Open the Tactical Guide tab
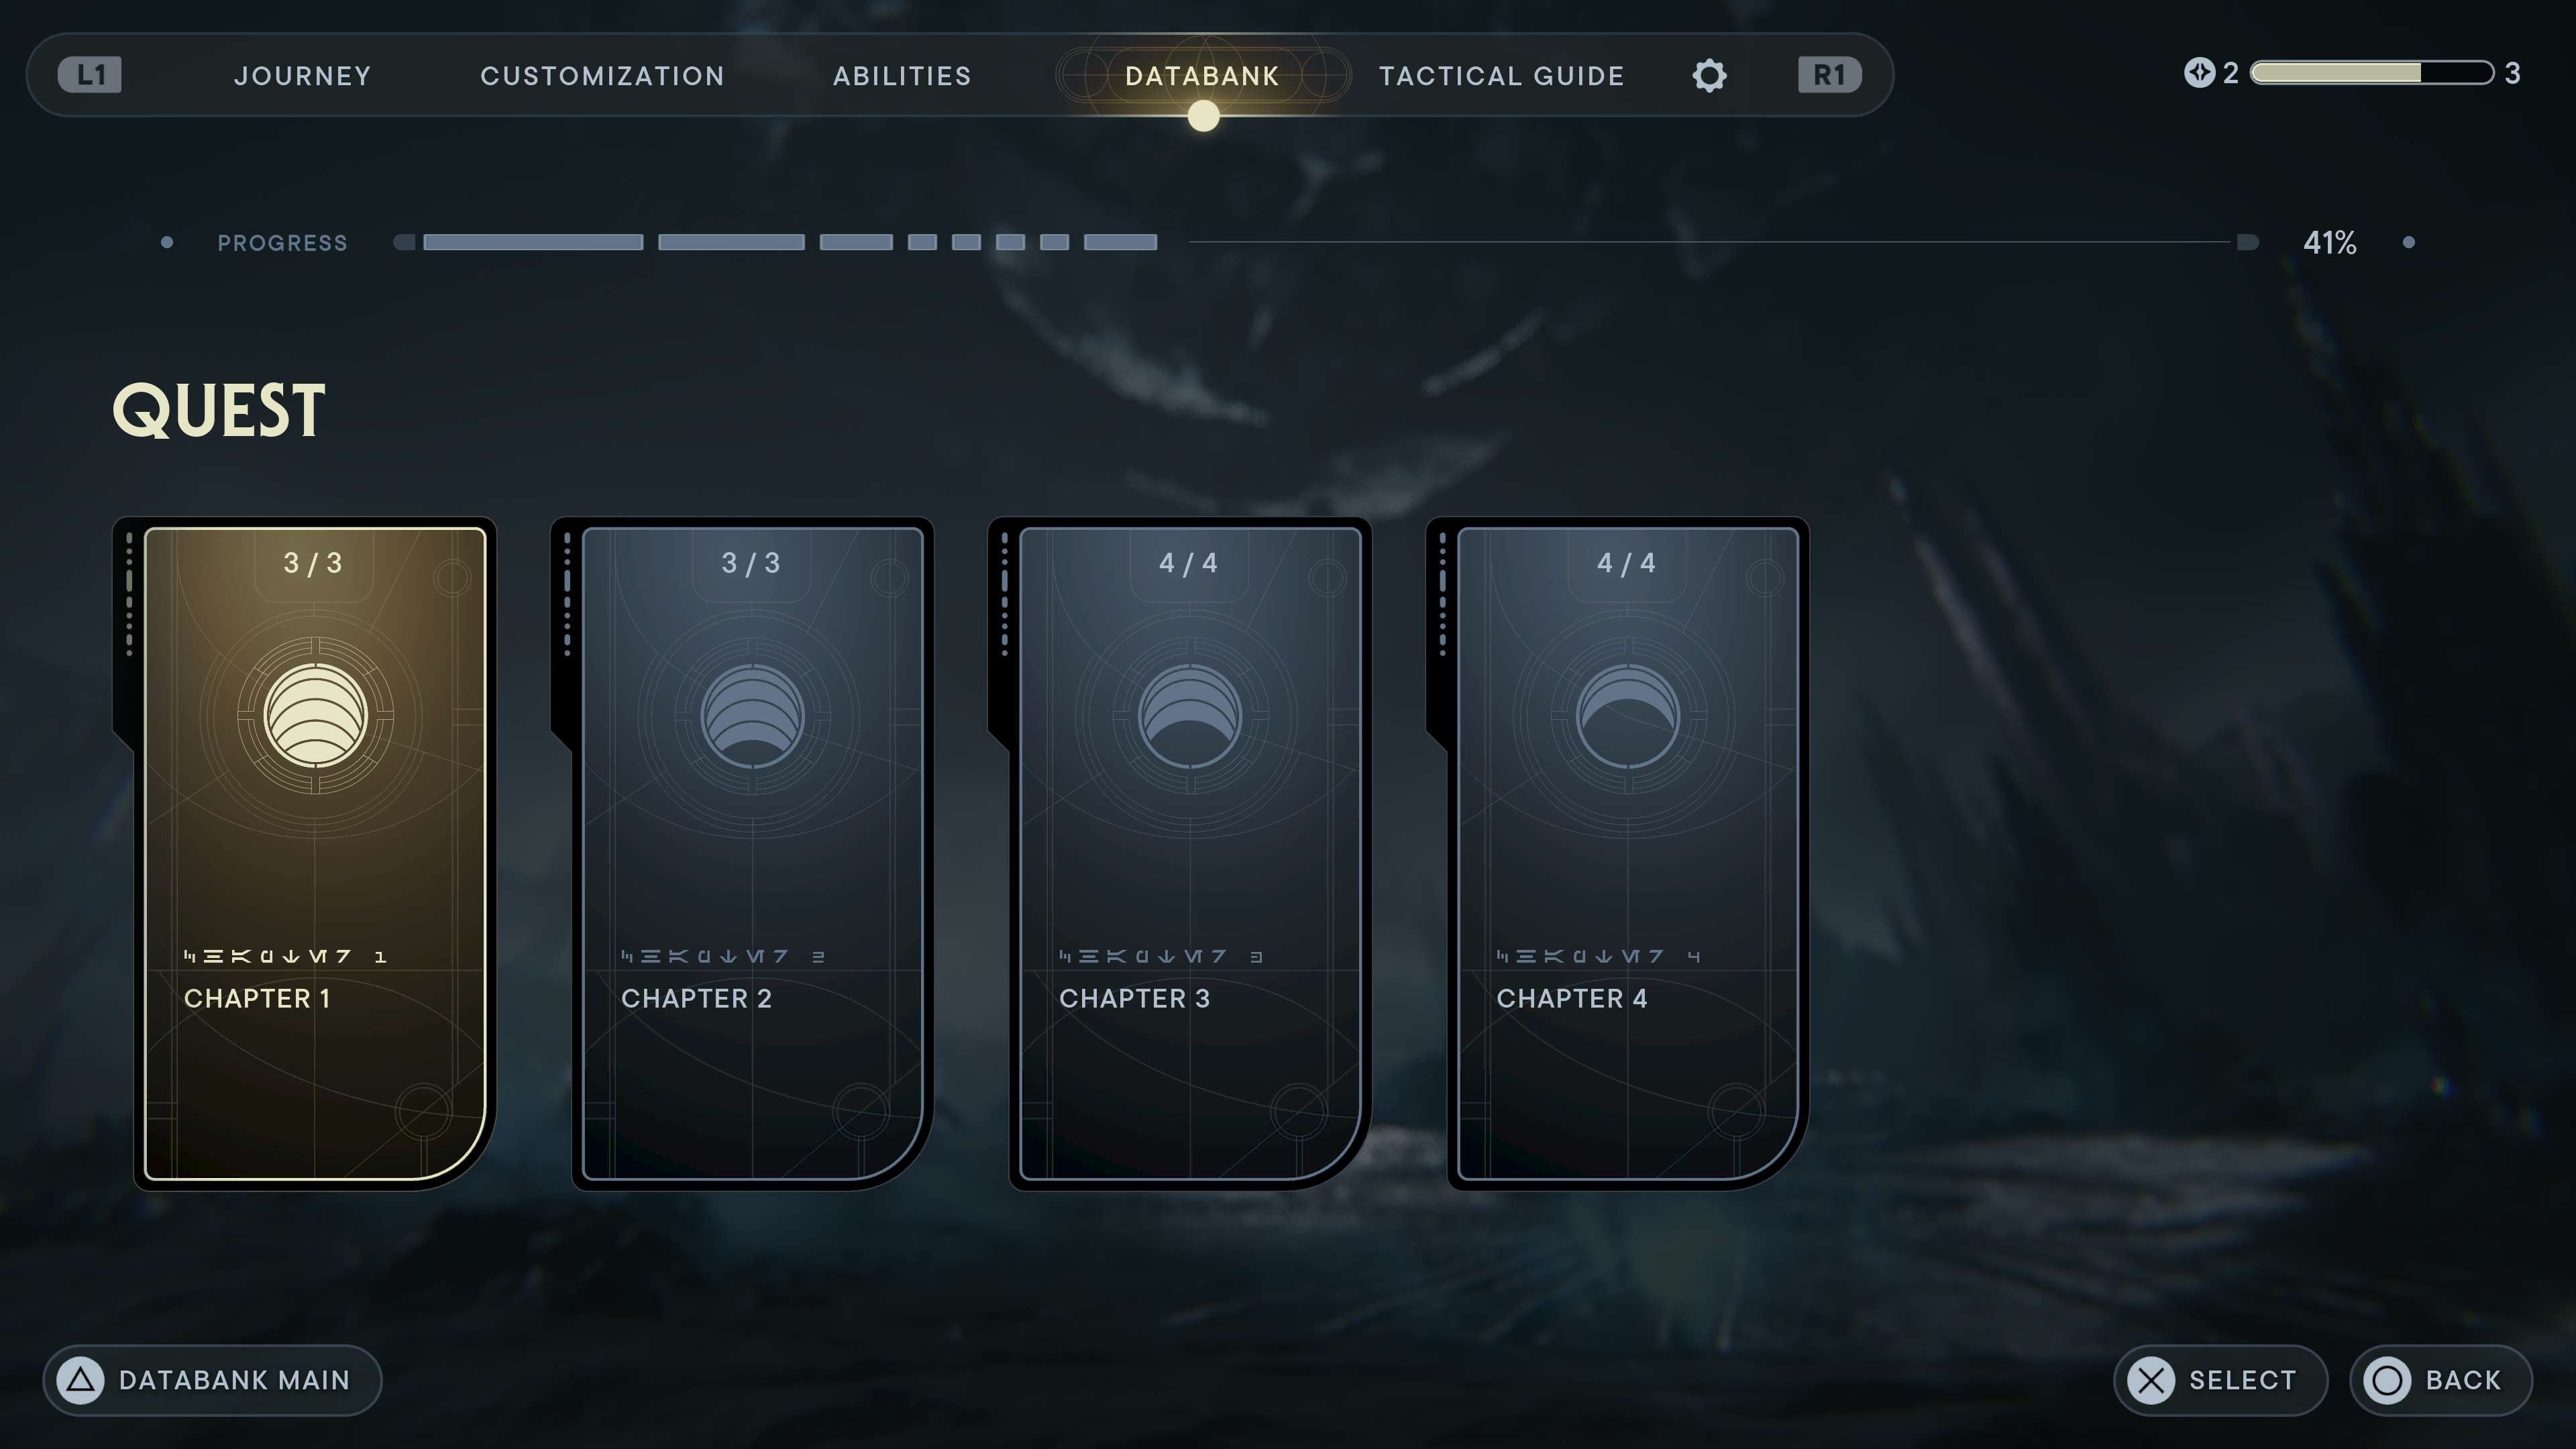Image resolution: width=2576 pixels, height=1449 pixels. 1501,76
